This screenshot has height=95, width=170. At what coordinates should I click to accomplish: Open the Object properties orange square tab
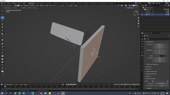(x=142, y=56)
